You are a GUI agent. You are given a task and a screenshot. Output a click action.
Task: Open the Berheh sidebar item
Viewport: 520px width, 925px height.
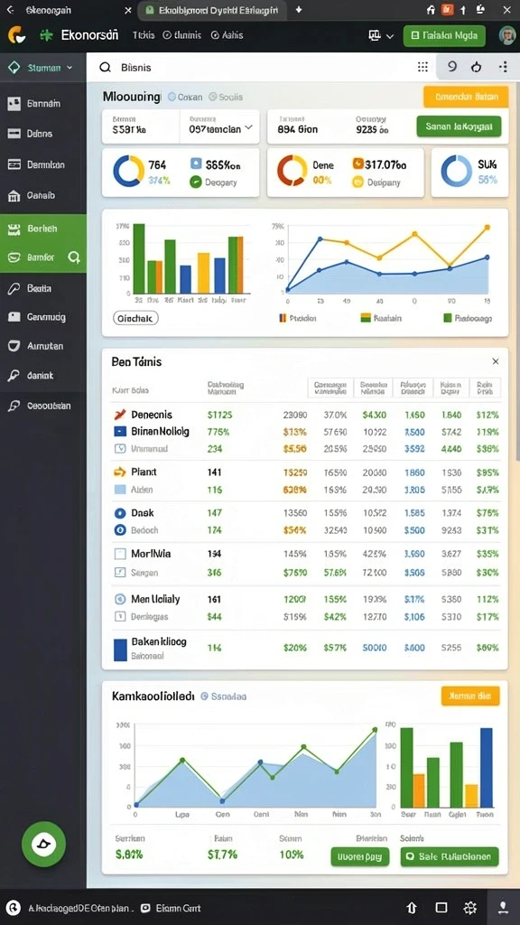pyautogui.click(x=43, y=229)
